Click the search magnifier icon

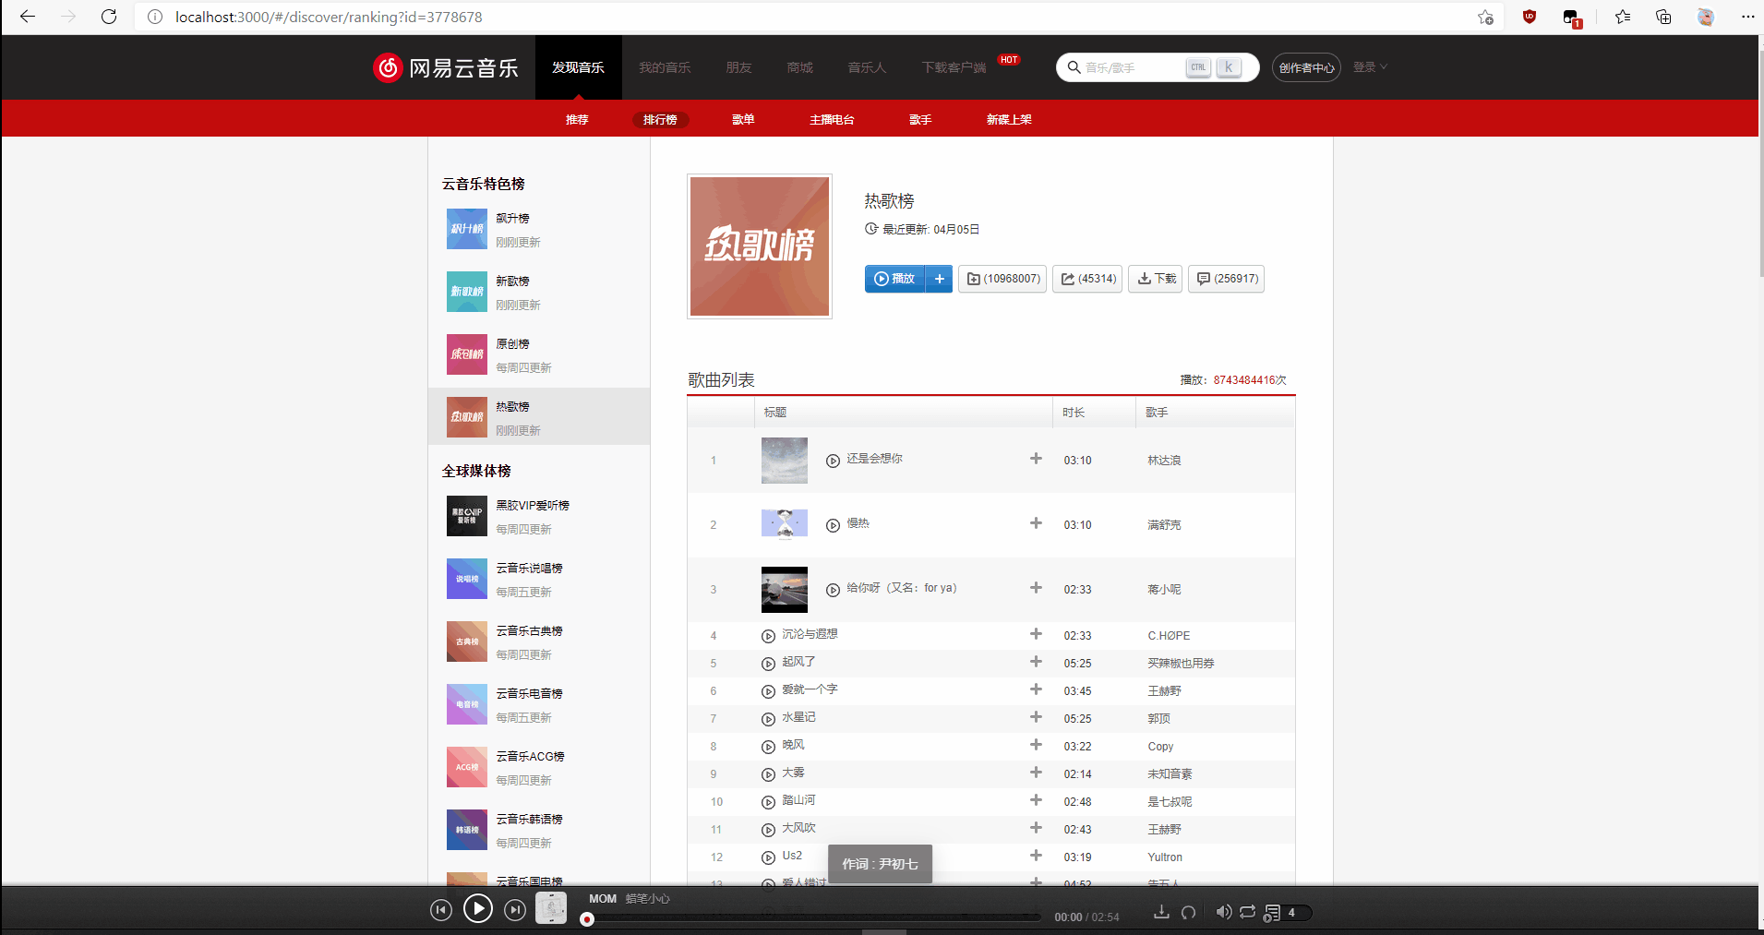(1074, 67)
